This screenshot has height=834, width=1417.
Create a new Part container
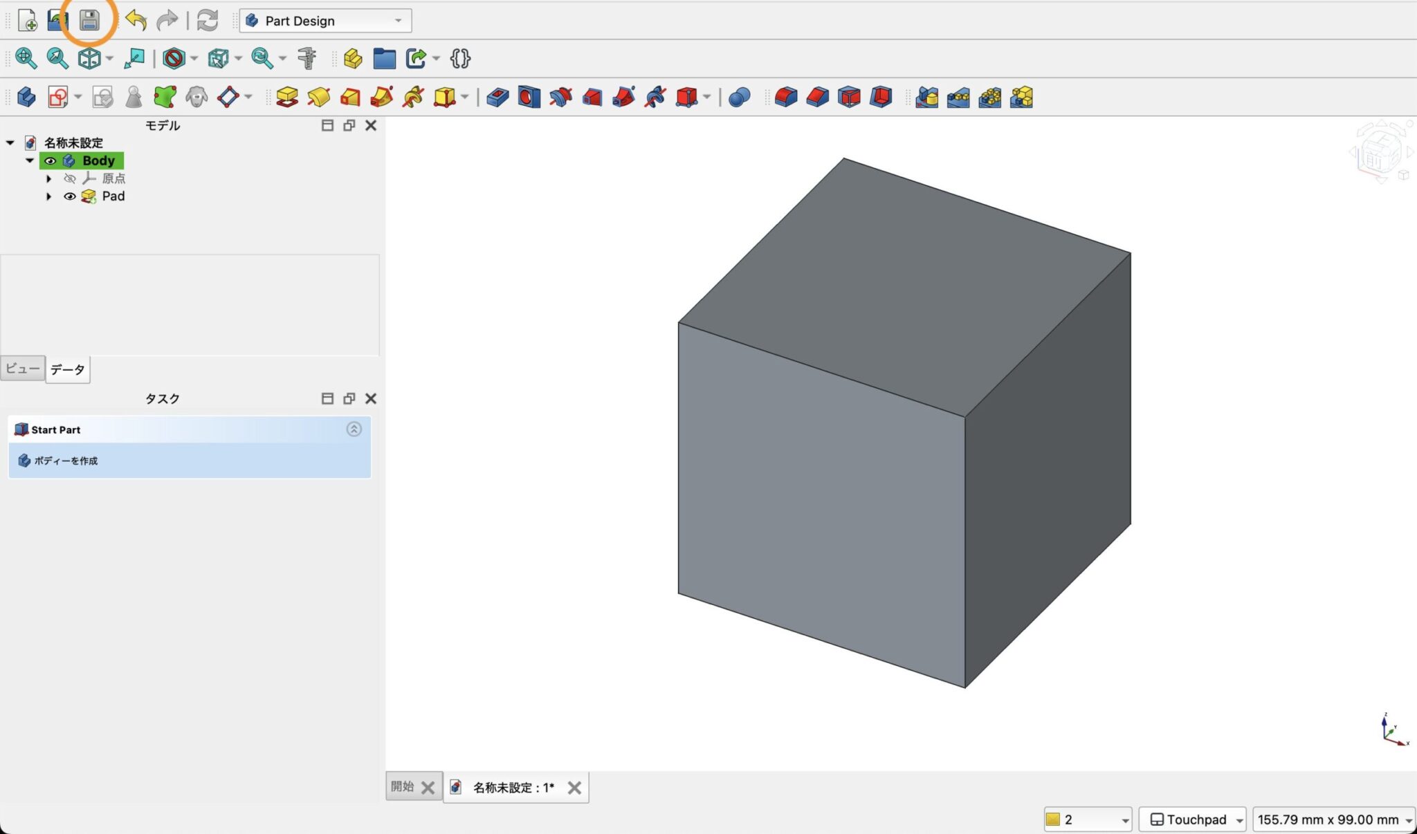[x=353, y=59]
